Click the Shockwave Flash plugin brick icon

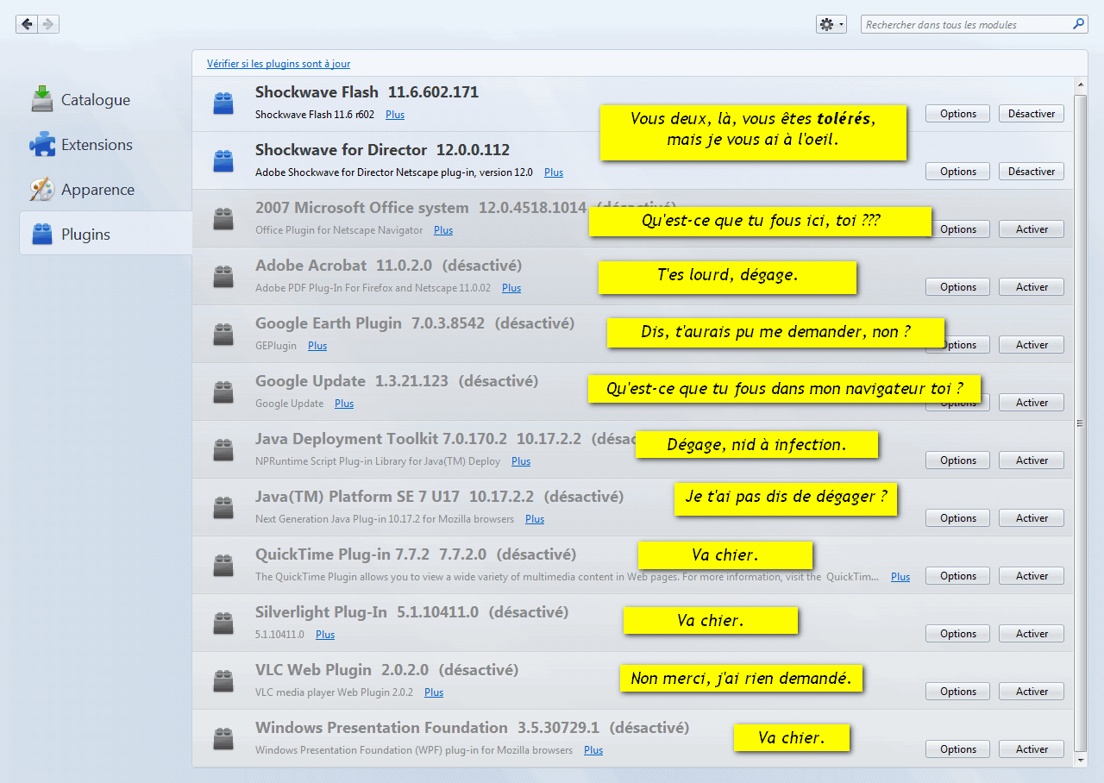[x=223, y=103]
